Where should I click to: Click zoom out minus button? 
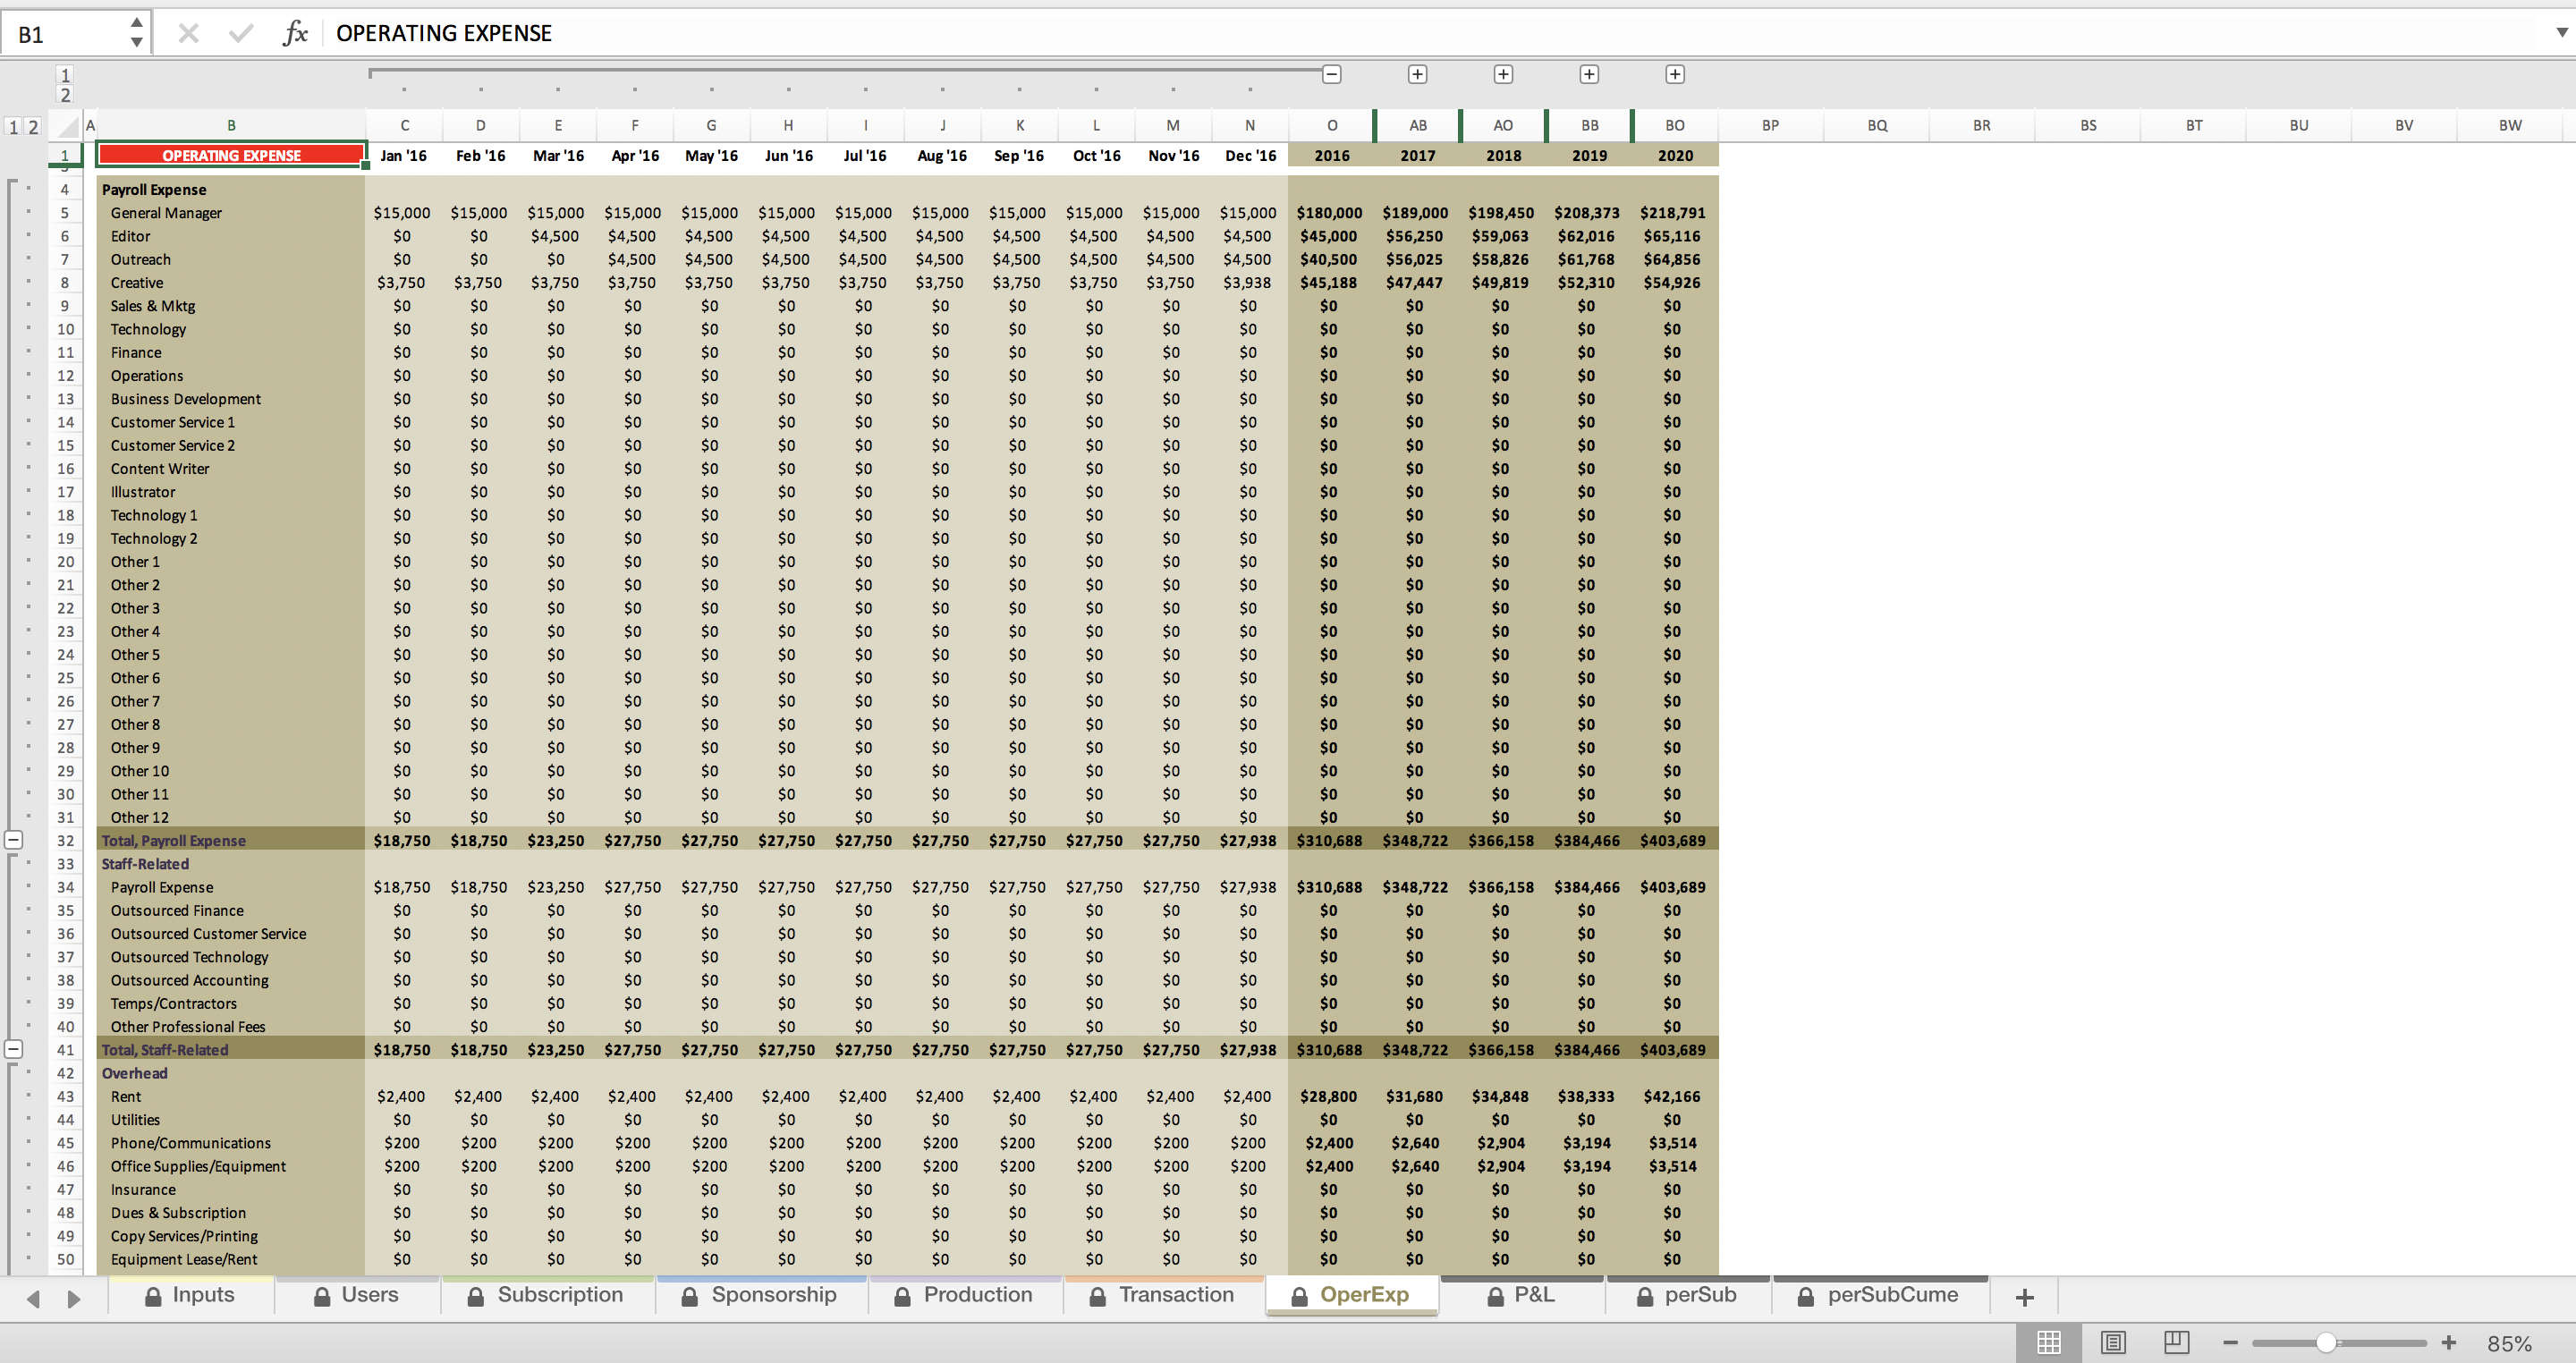(2230, 1343)
